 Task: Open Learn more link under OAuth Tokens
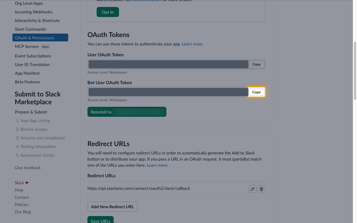[x=192, y=44]
